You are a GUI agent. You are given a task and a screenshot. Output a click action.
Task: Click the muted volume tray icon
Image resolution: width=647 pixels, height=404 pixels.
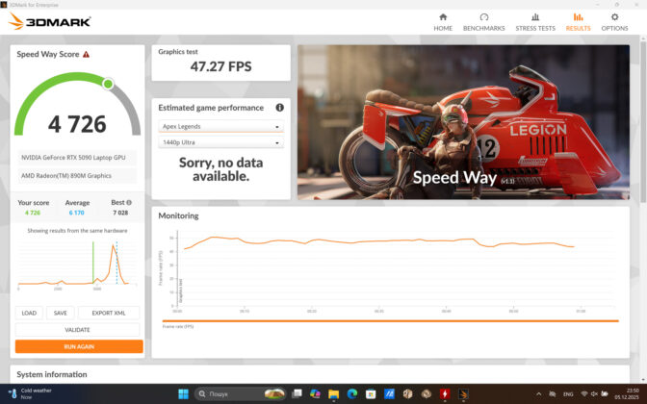(x=594, y=394)
